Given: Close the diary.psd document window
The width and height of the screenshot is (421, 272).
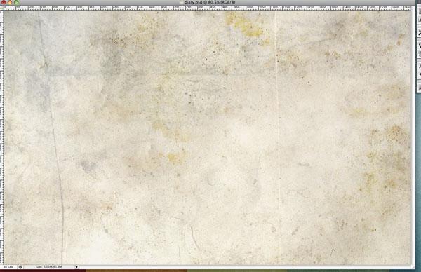Looking at the screenshot, I should pos(4,2).
